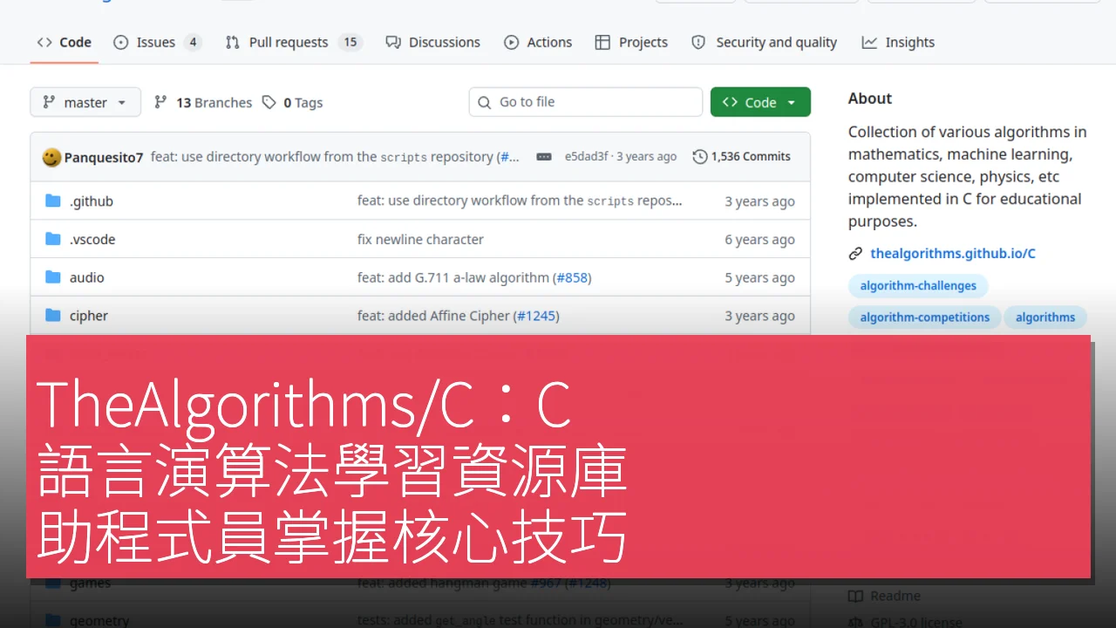Click the Issues circle icon
1116x628 pixels.
[x=121, y=42]
